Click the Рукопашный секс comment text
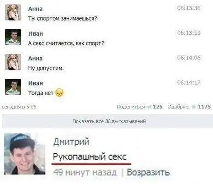 [90, 157]
